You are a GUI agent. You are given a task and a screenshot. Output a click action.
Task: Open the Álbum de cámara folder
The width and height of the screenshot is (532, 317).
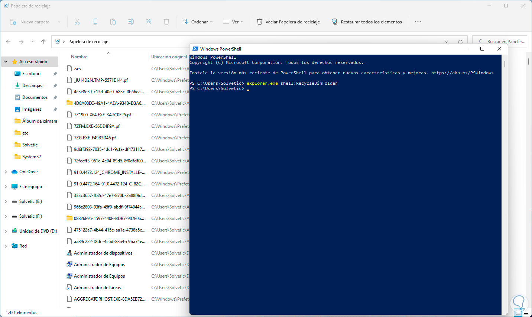pyautogui.click(x=39, y=121)
